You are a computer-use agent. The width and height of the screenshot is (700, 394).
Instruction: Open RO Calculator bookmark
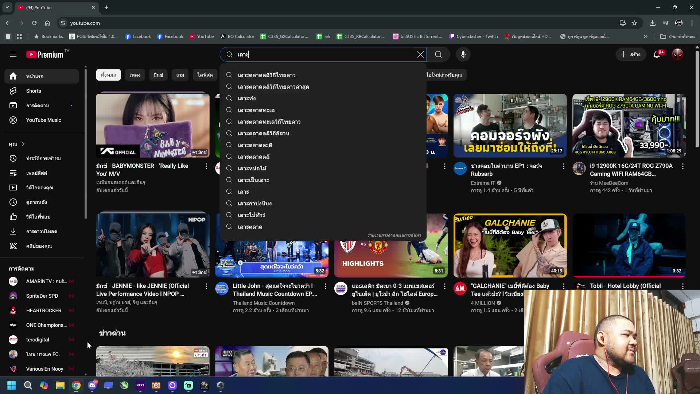click(x=237, y=36)
